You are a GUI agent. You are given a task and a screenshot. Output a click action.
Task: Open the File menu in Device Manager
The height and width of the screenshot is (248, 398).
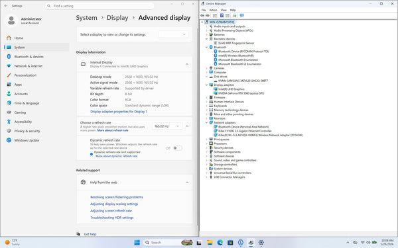(204, 10)
